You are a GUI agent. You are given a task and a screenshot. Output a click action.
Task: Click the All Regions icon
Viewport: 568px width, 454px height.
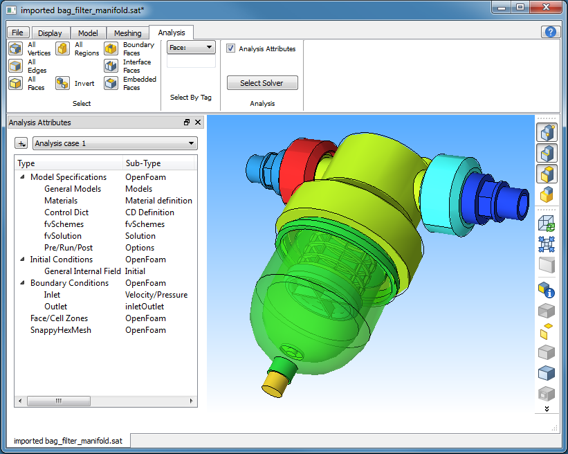62,48
